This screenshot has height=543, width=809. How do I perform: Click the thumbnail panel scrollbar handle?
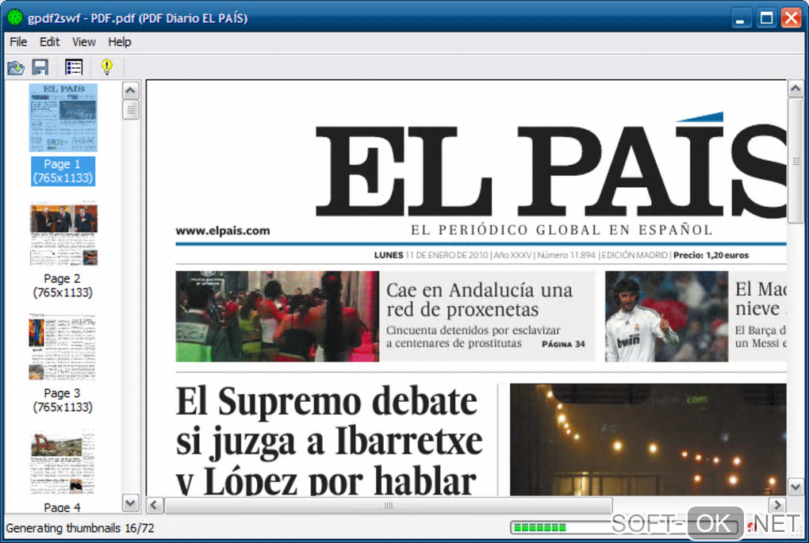coord(131,109)
